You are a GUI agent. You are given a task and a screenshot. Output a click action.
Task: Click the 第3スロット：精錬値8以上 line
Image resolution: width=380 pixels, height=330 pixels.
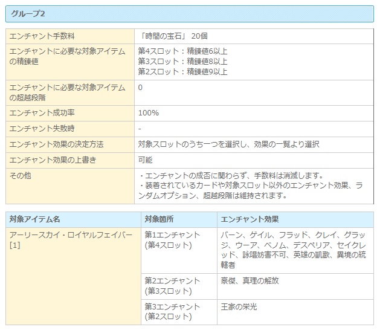(x=182, y=61)
